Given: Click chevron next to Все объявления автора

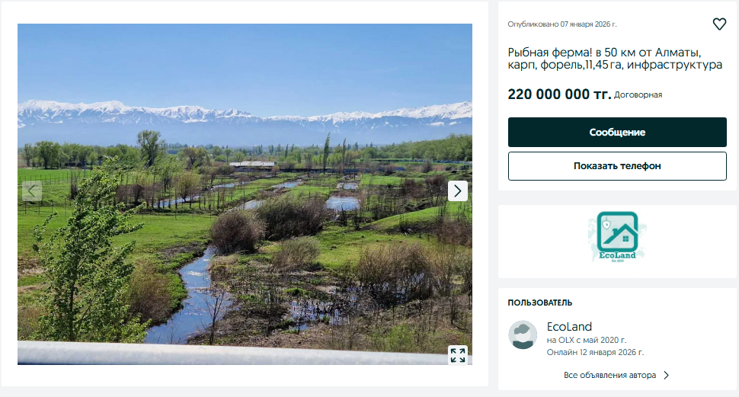Looking at the screenshot, I should coord(666,375).
